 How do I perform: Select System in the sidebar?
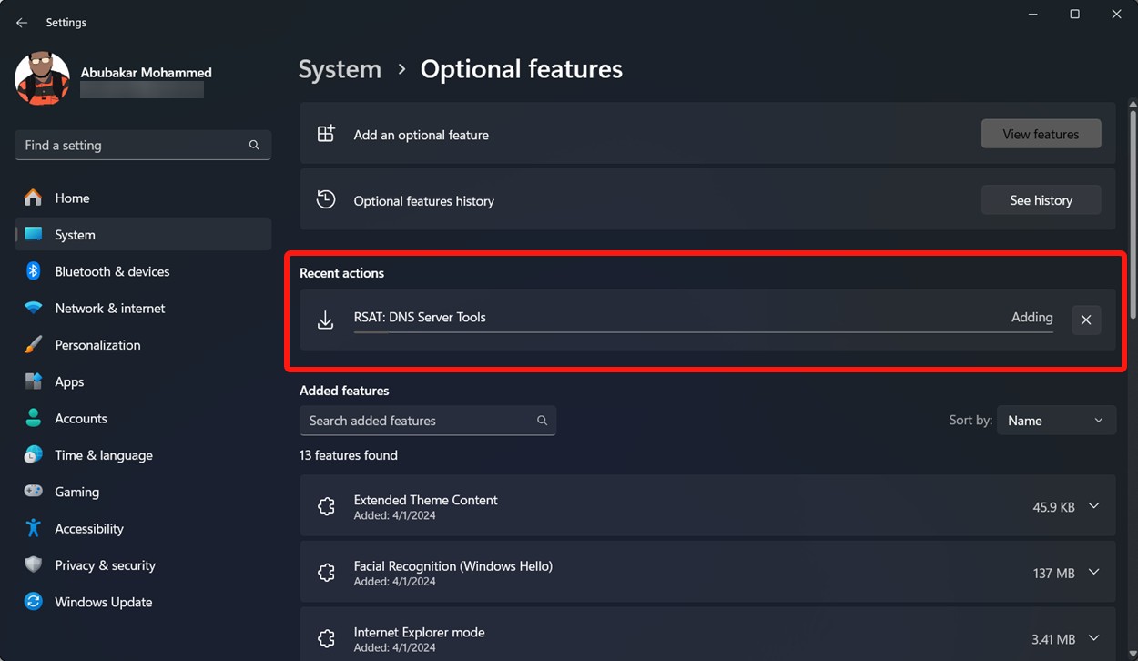click(x=75, y=234)
